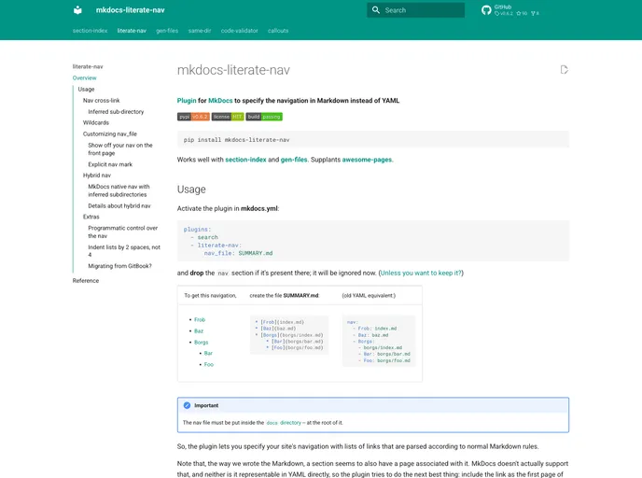
Task: Open the section-index link in body text
Action: tap(245, 160)
